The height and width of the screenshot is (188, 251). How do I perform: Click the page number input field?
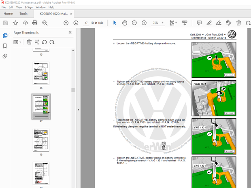86,23
